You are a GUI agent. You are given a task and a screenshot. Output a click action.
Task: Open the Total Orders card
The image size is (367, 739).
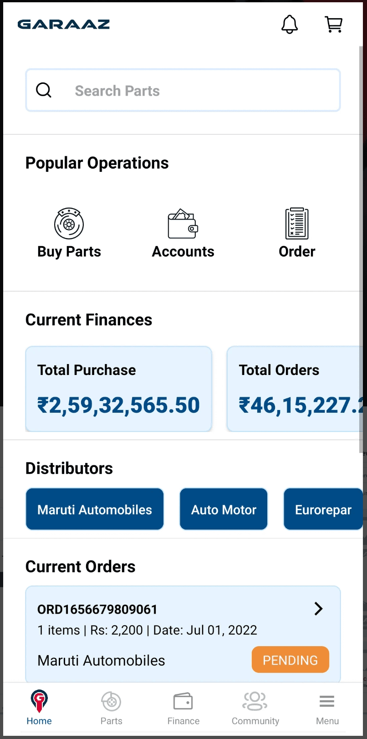pyautogui.click(x=295, y=389)
